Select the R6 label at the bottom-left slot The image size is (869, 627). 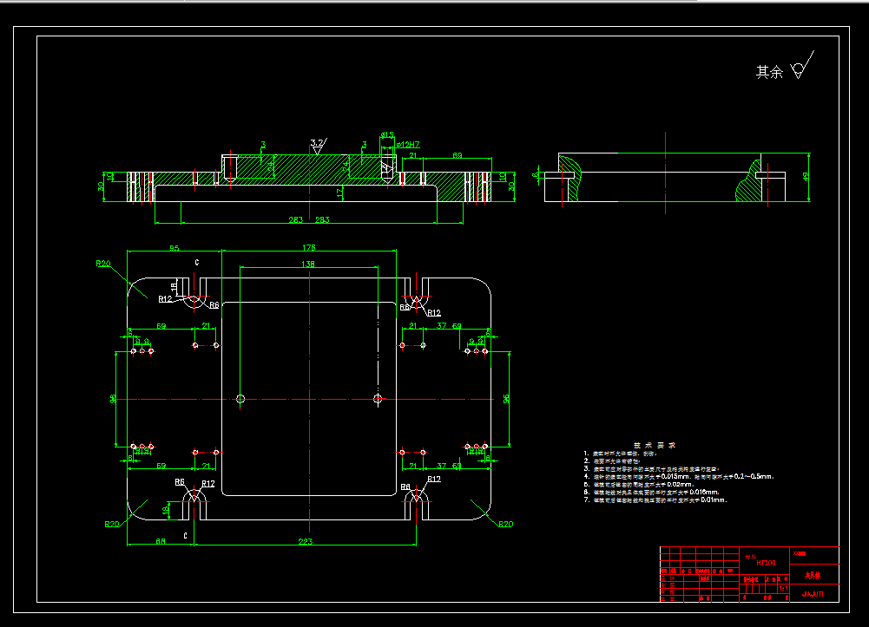pos(180,482)
